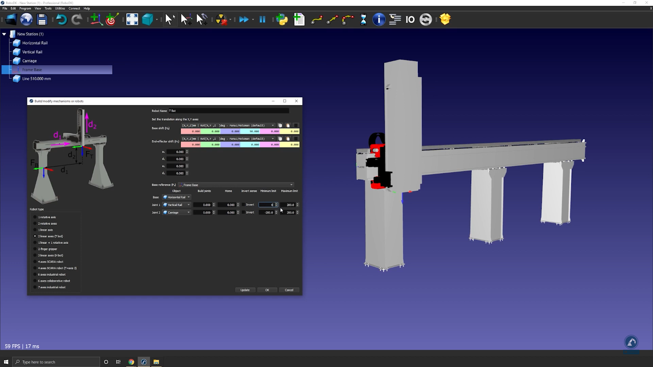Open the Utilities menu
The image size is (653, 367).
(60, 8)
